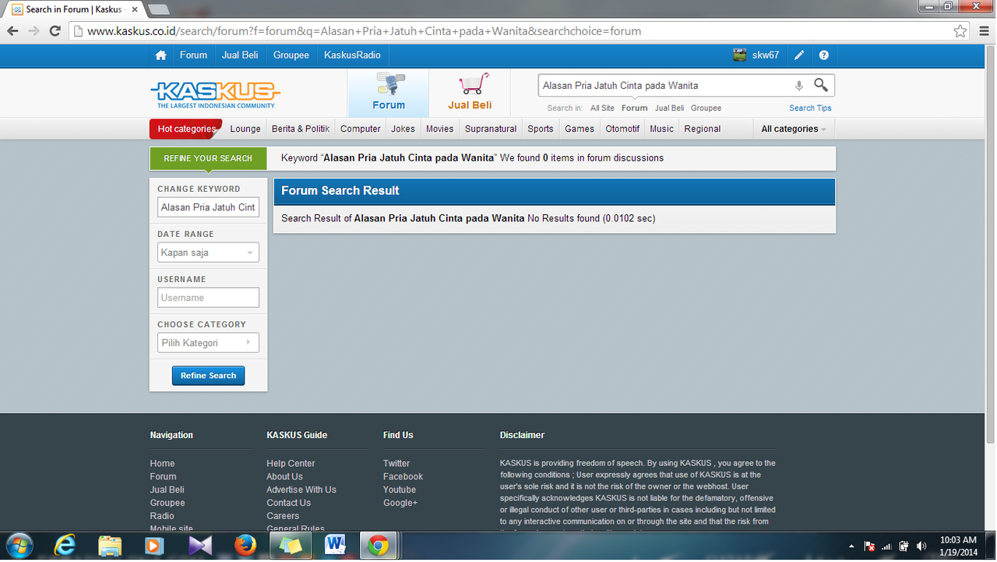Click Chrome taskbar icon

[379, 545]
